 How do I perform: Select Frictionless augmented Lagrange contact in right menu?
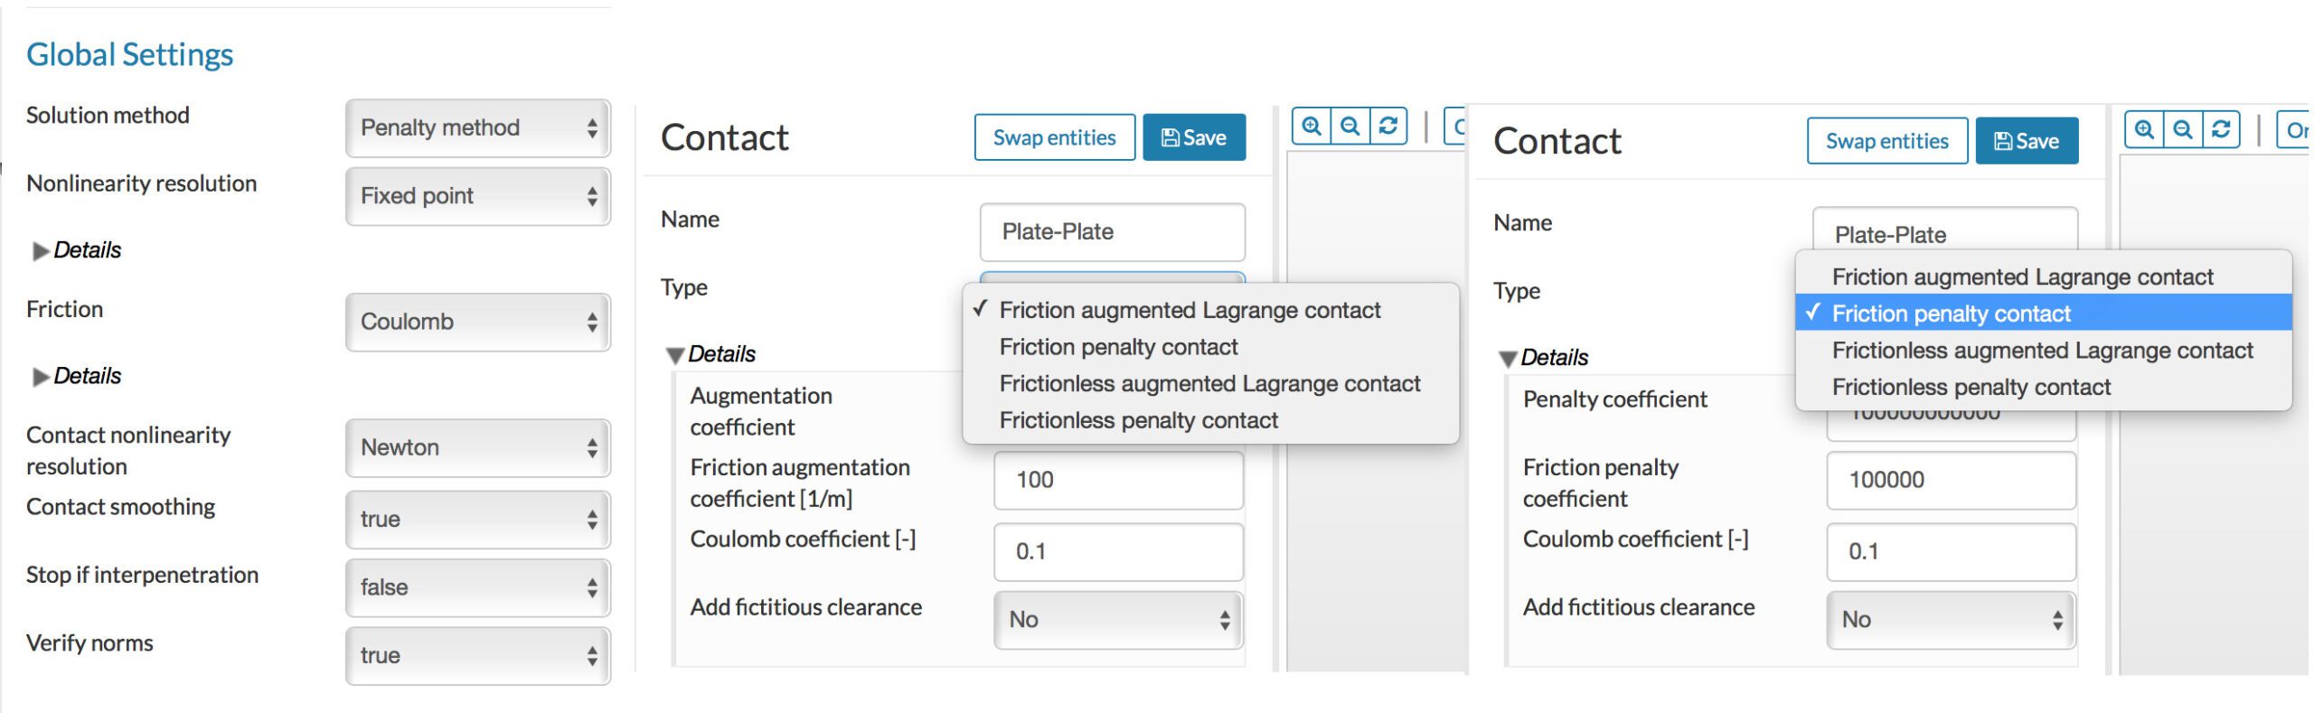click(x=2042, y=351)
